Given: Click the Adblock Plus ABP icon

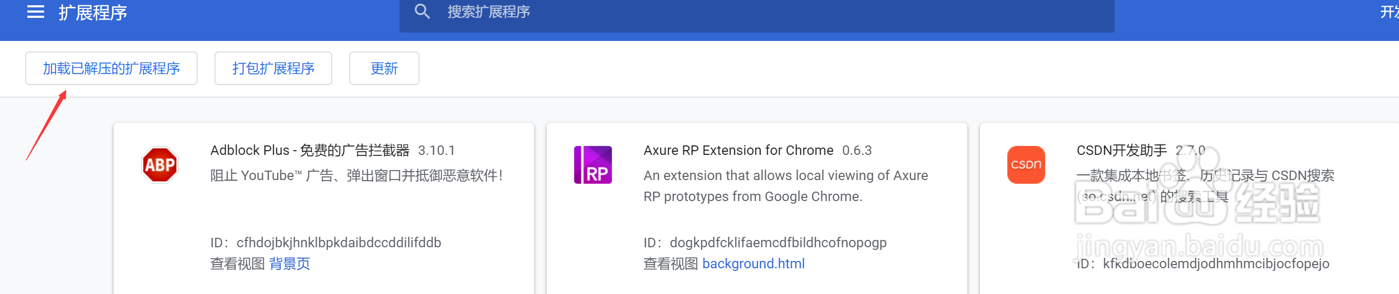Looking at the screenshot, I should [x=159, y=165].
